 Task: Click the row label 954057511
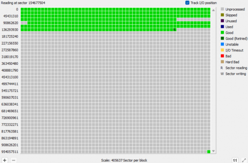10,152
